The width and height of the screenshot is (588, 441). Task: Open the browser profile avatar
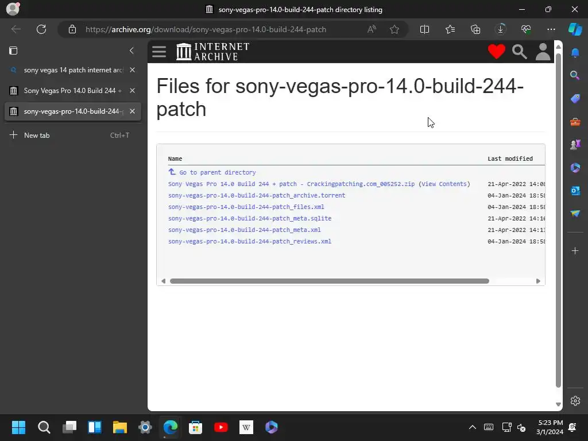coord(13,9)
